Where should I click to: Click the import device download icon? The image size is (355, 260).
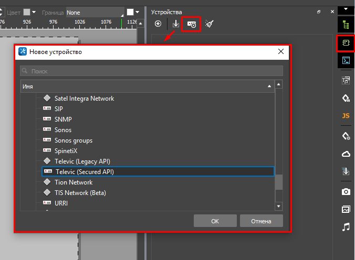point(175,24)
